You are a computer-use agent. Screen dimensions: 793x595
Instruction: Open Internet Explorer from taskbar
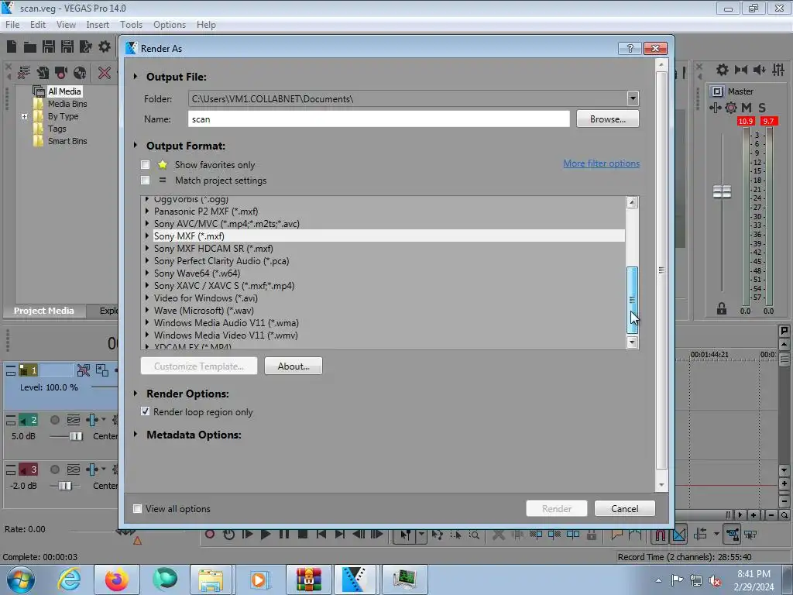(x=69, y=580)
